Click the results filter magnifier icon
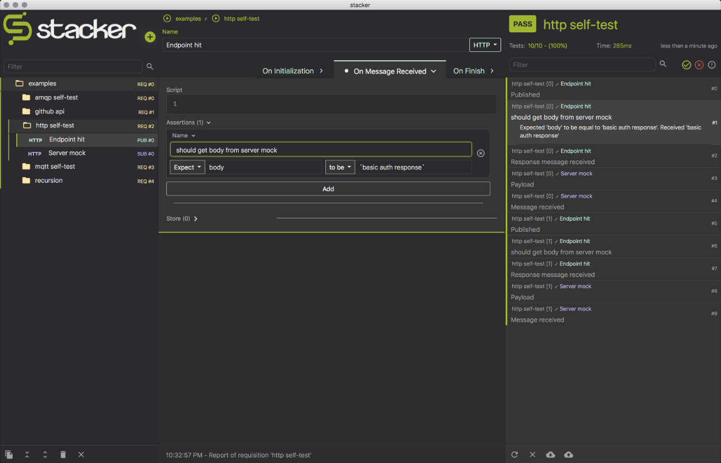721x463 pixels. click(x=663, y=64)
